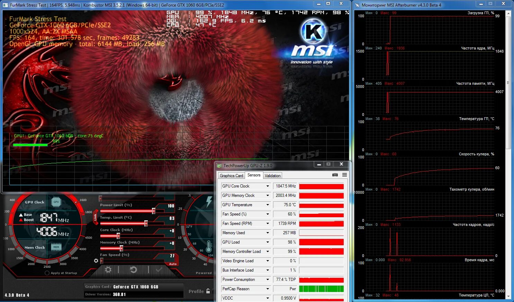Adjust the Power Limit slider handle

pos(153,211)
